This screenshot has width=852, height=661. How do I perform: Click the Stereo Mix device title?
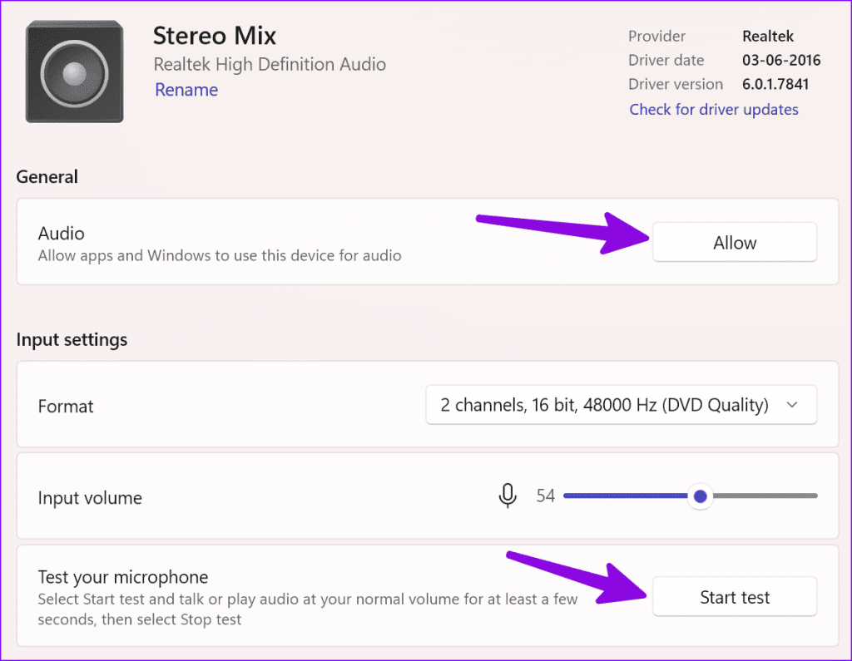coord(214,36)
